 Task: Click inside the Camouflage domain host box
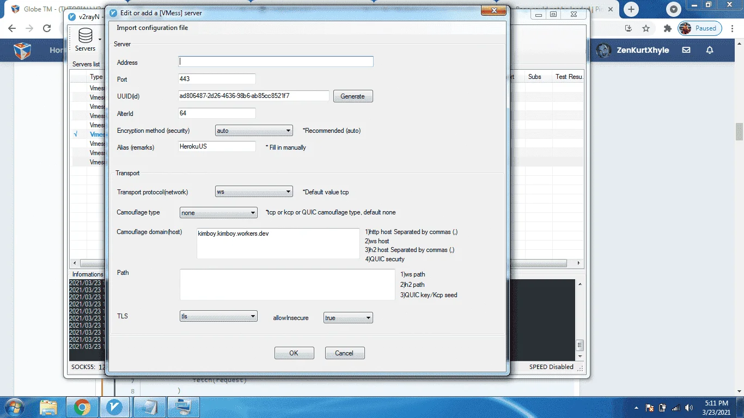click(278, 243)
